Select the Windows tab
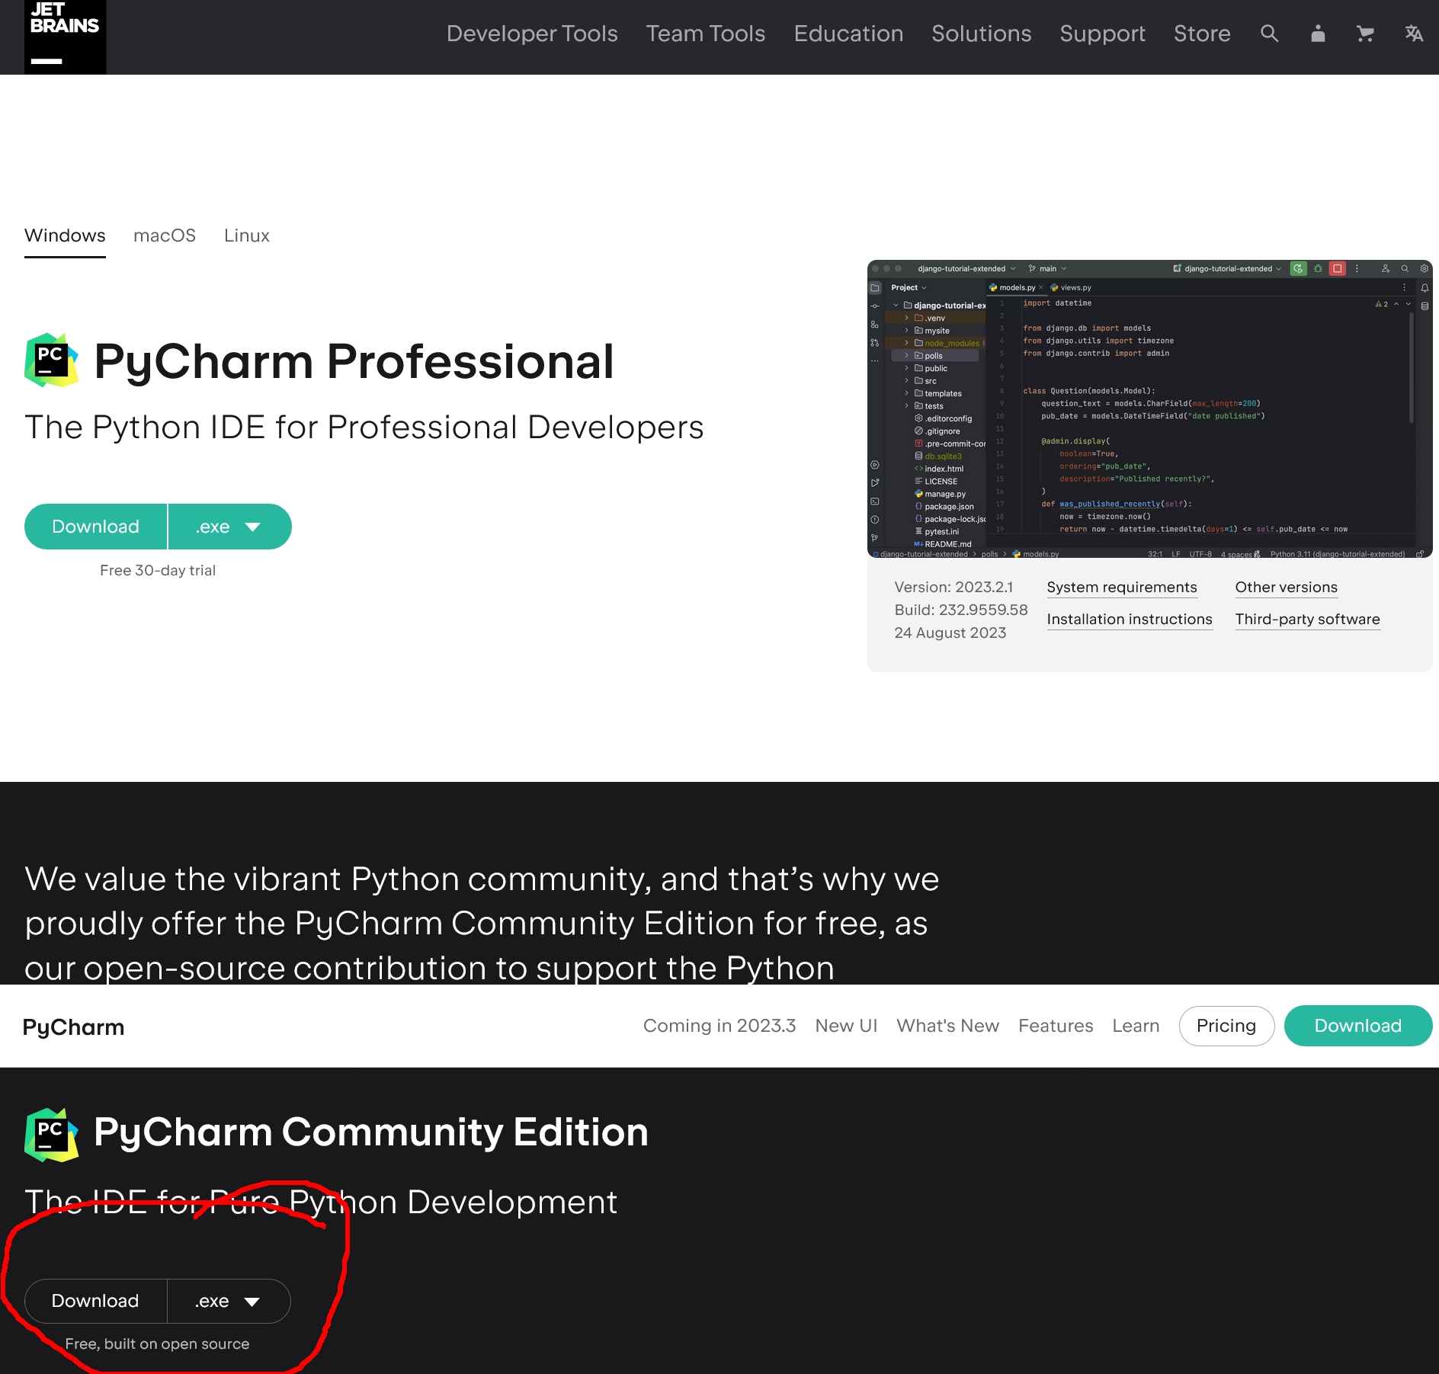Viewport: 1439px width, 1374px height. pyautogui.click(x=65, y=235)
